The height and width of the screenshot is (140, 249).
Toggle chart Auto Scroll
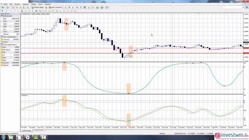(89, 7)
